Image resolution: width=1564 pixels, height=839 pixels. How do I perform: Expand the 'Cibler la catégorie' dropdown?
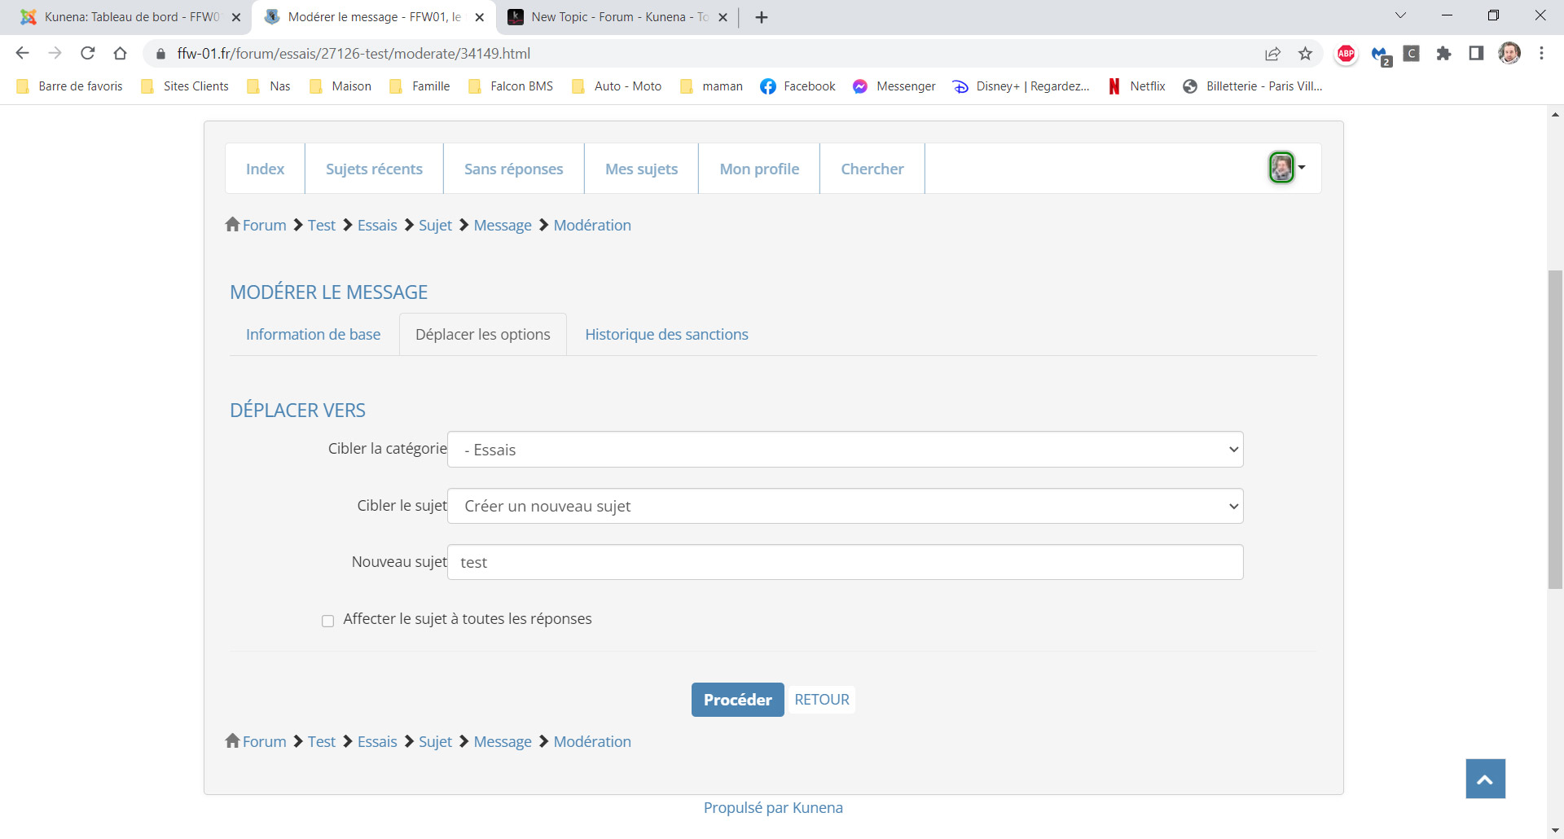point(845,450)
